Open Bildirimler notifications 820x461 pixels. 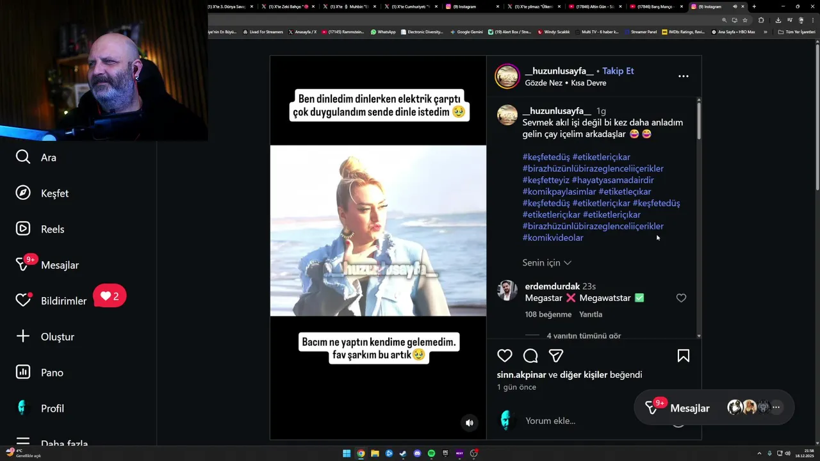pos(51,301)
